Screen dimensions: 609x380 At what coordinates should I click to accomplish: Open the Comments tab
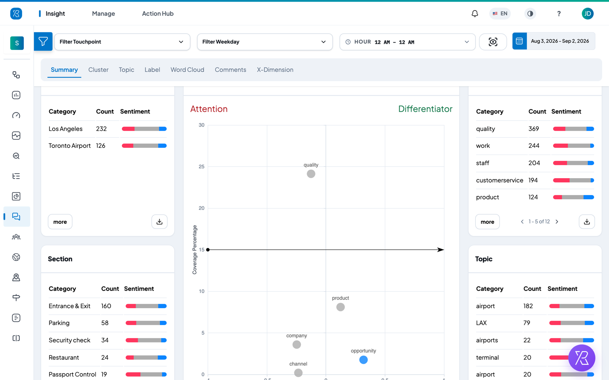coord(230,70)
